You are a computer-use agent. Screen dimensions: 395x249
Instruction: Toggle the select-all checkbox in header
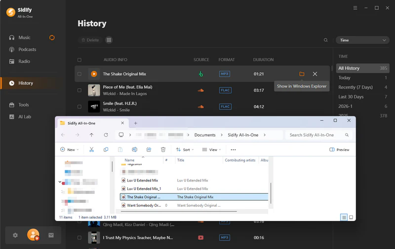pos(79,60)
